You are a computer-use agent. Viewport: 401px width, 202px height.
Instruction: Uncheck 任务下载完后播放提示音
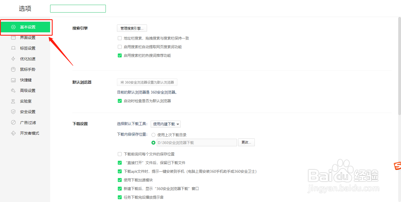click(120, 197)
